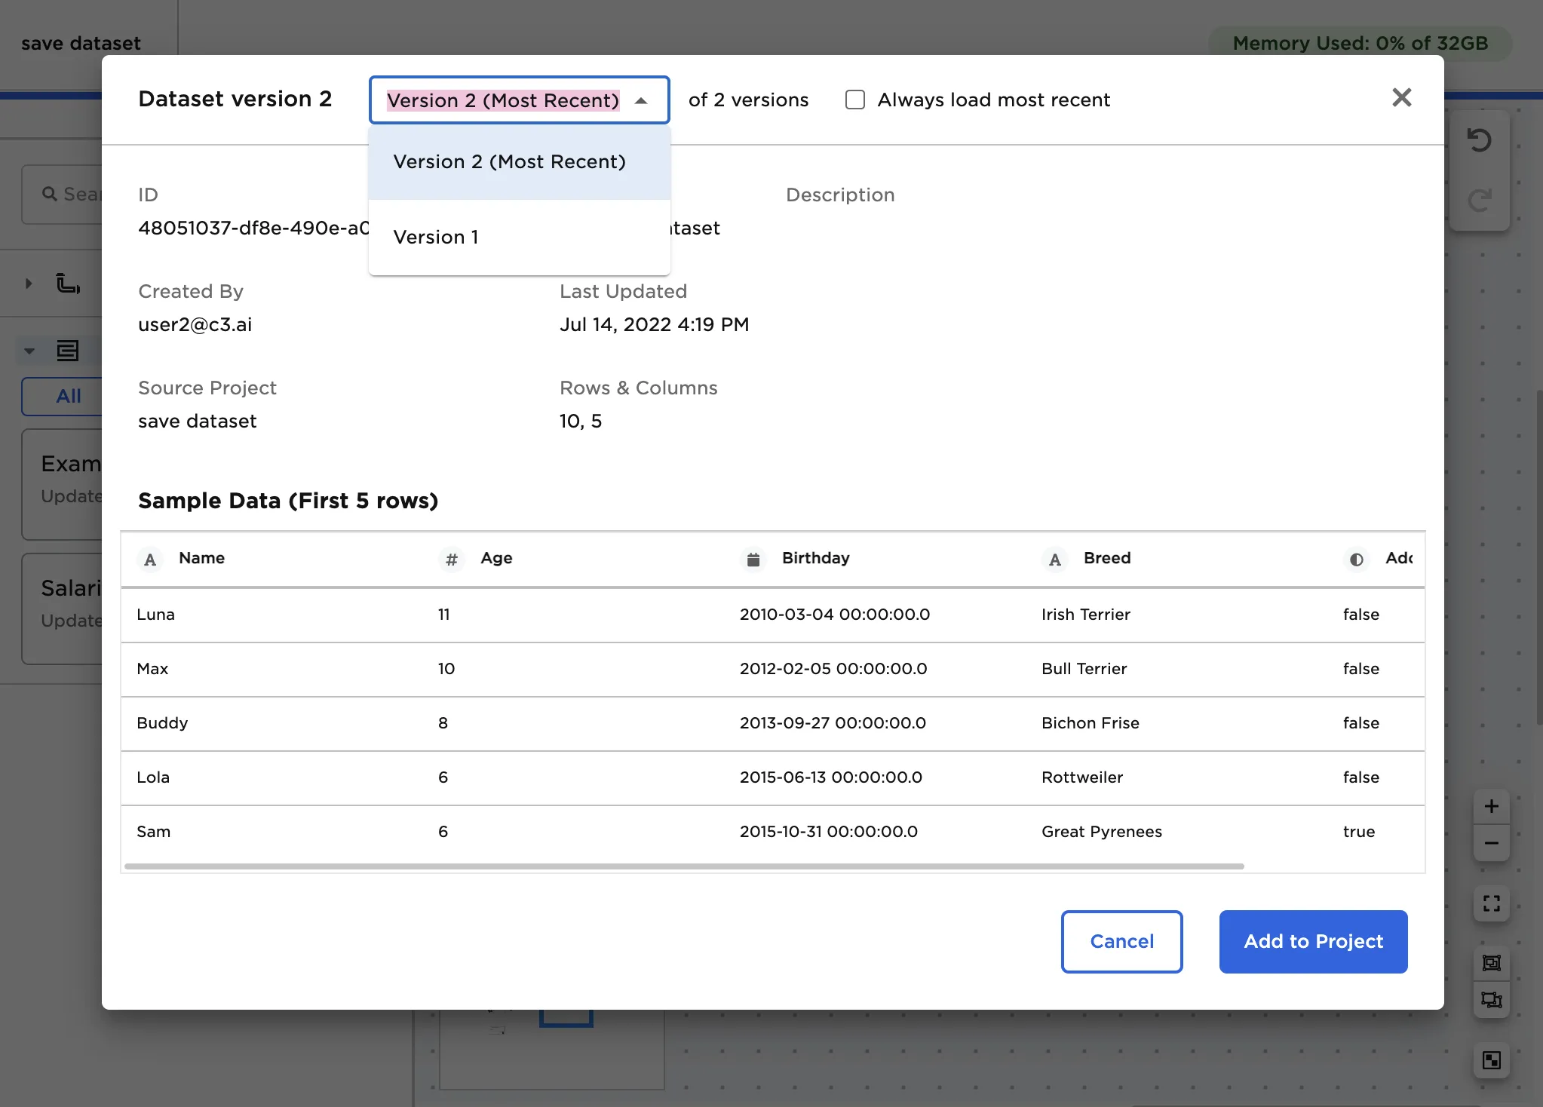Image resolution: width=1543 pixels, height=1107 pixels.
Task: Enable Always load most recent checkbox
Action: [x=855, y=100]
